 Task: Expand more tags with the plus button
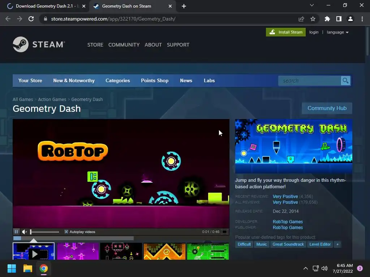(337, 244)
